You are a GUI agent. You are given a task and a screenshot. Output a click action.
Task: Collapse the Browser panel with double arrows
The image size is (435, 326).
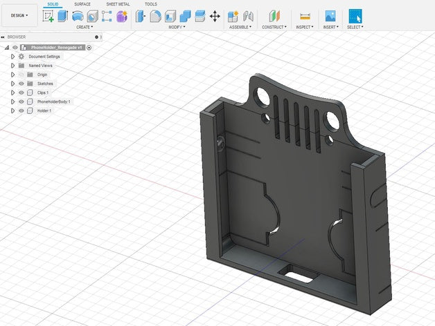tap(3, 37)
